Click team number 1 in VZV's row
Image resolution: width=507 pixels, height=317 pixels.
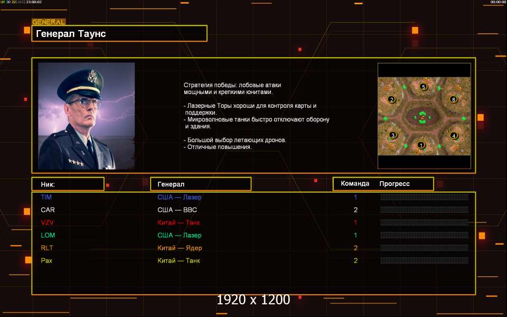355,222
